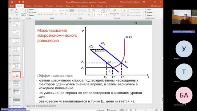Click the zoom slider handle
The image size is (197, 111).
tap(146, 110)
